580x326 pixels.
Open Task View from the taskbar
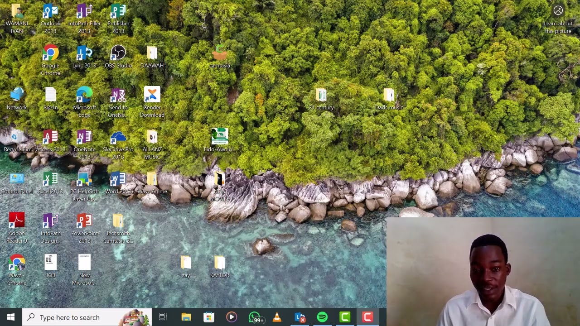[163, 317]
